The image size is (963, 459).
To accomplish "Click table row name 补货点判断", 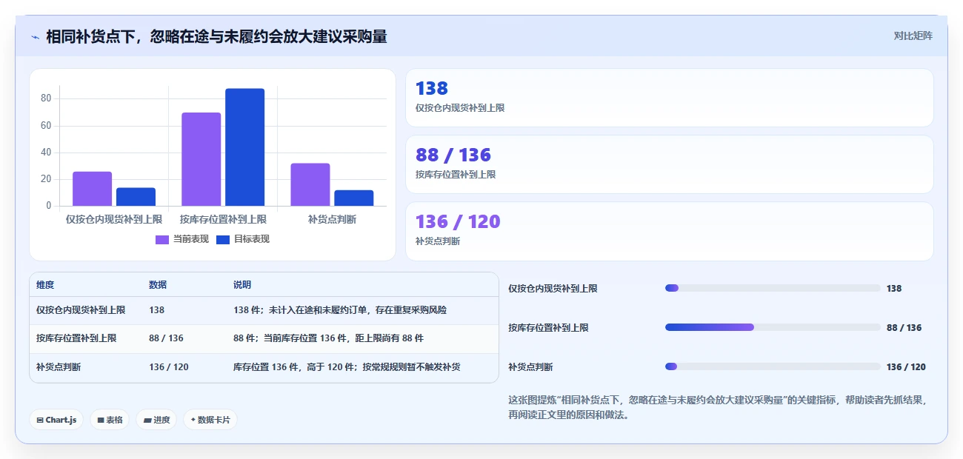I will 59,366.
